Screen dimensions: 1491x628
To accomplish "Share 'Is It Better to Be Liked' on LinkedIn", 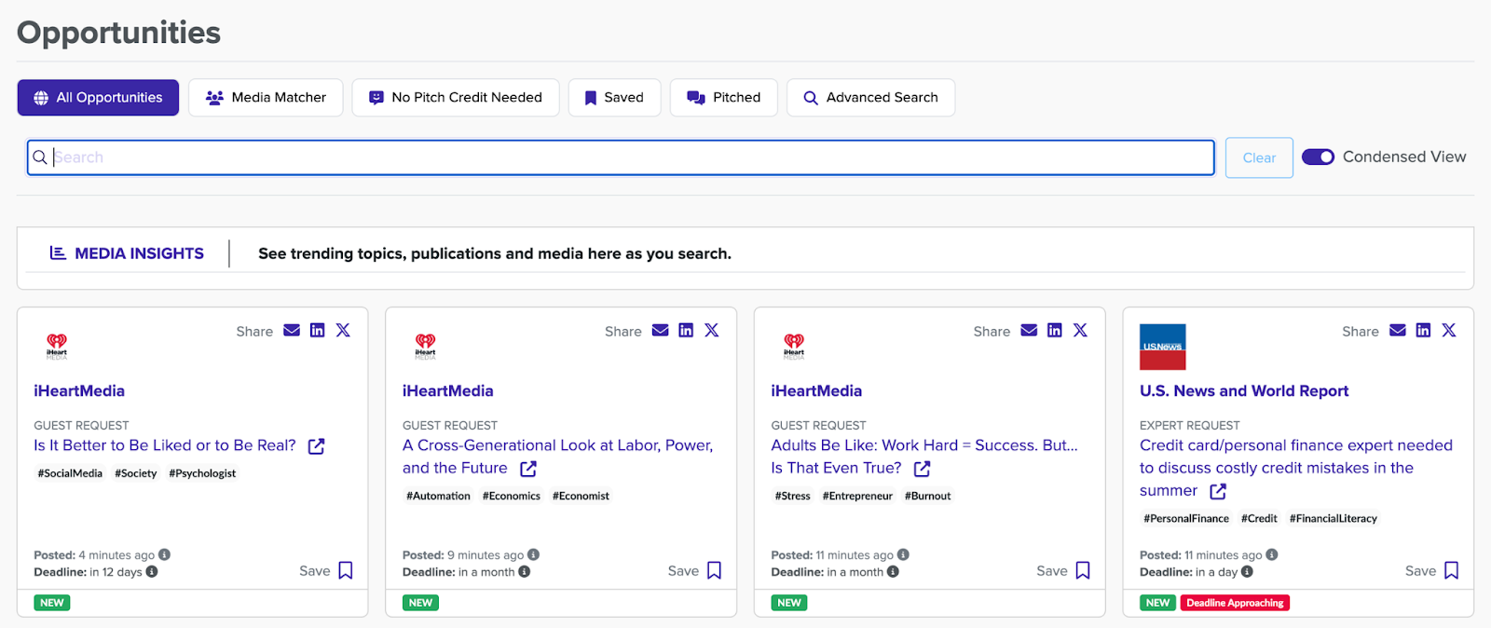I will [x=318, y=331].
